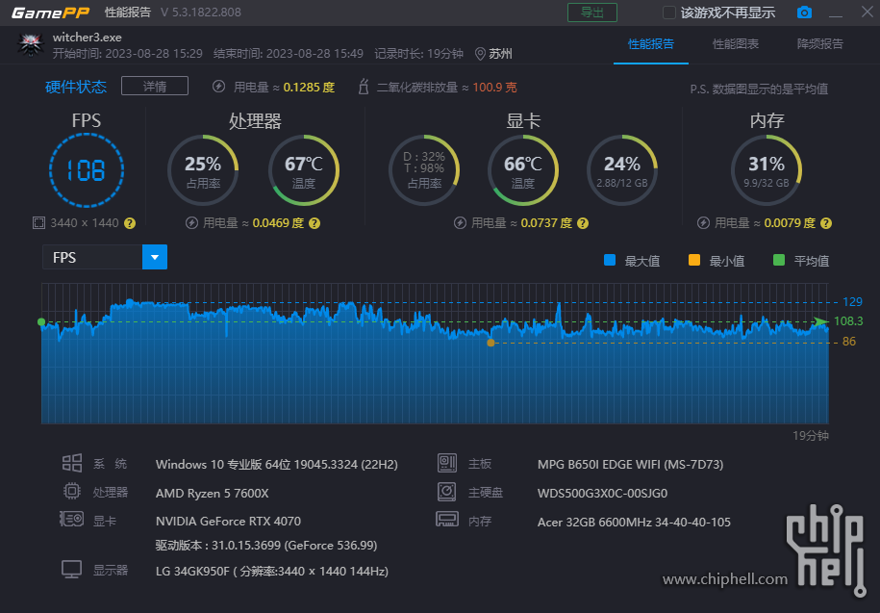Click the help icon beside 3440 x 1440
This screenshot has width=880, height=613.
coord(130,223)
